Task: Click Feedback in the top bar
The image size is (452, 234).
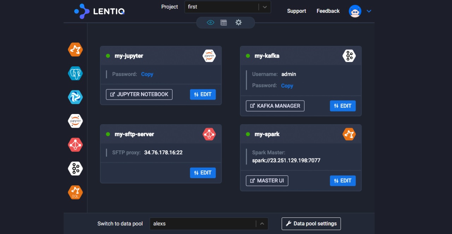Action: (x=328, y=11)
